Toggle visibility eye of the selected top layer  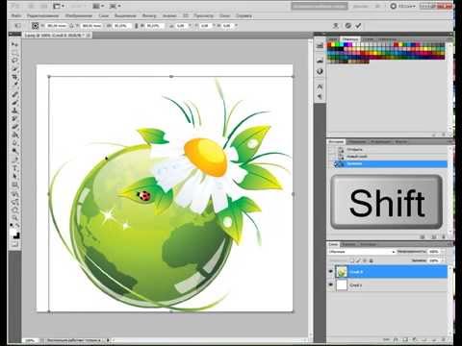pyautogui.click(x=330, y=272)
